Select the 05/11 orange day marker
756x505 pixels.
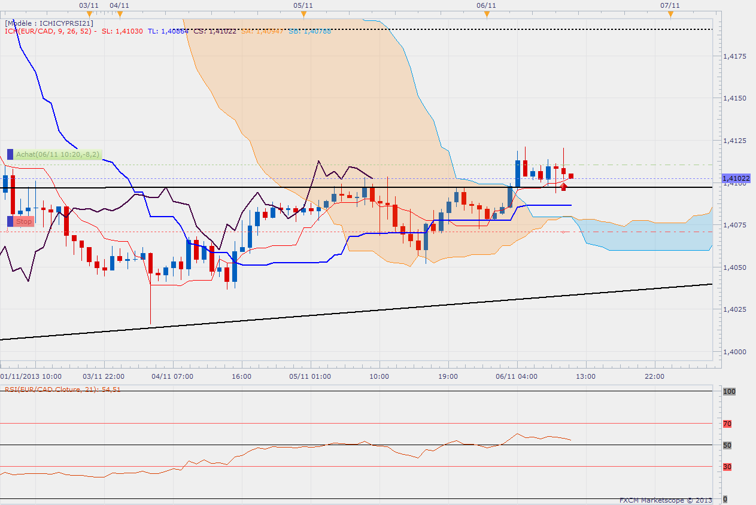tap(303, 14)
